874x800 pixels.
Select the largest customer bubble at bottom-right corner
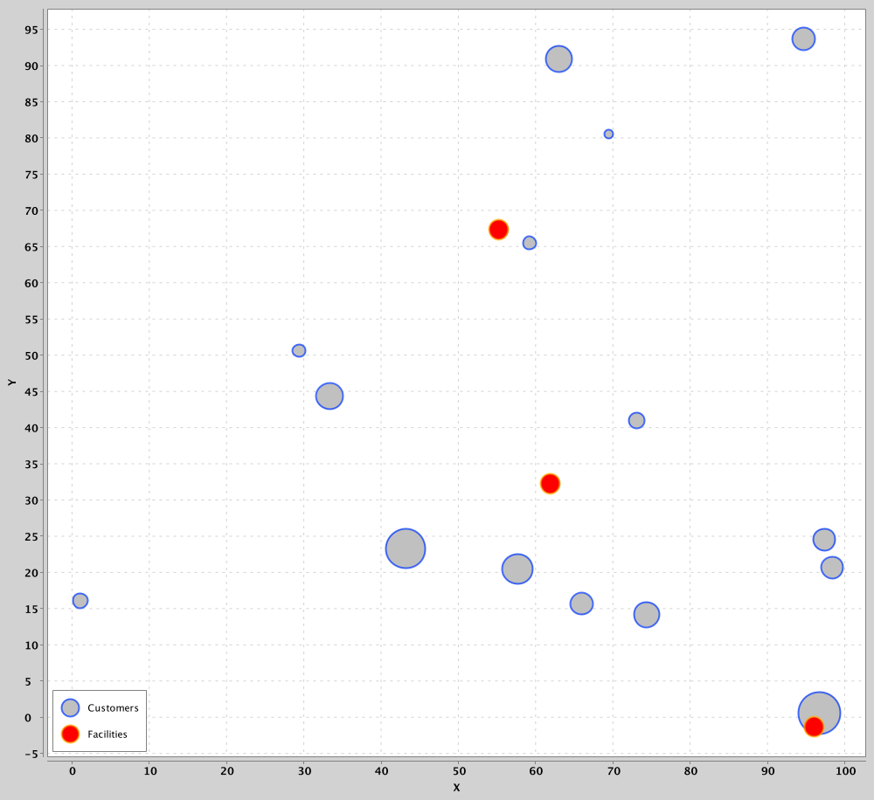point(820,713)
